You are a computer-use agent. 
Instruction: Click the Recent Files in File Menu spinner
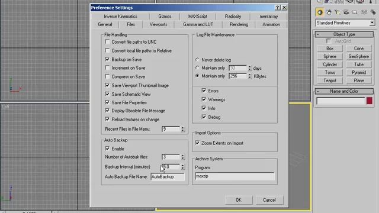(183, 129)
